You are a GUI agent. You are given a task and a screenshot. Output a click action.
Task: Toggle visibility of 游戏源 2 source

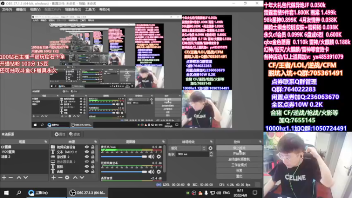click(x=87, y=157)
